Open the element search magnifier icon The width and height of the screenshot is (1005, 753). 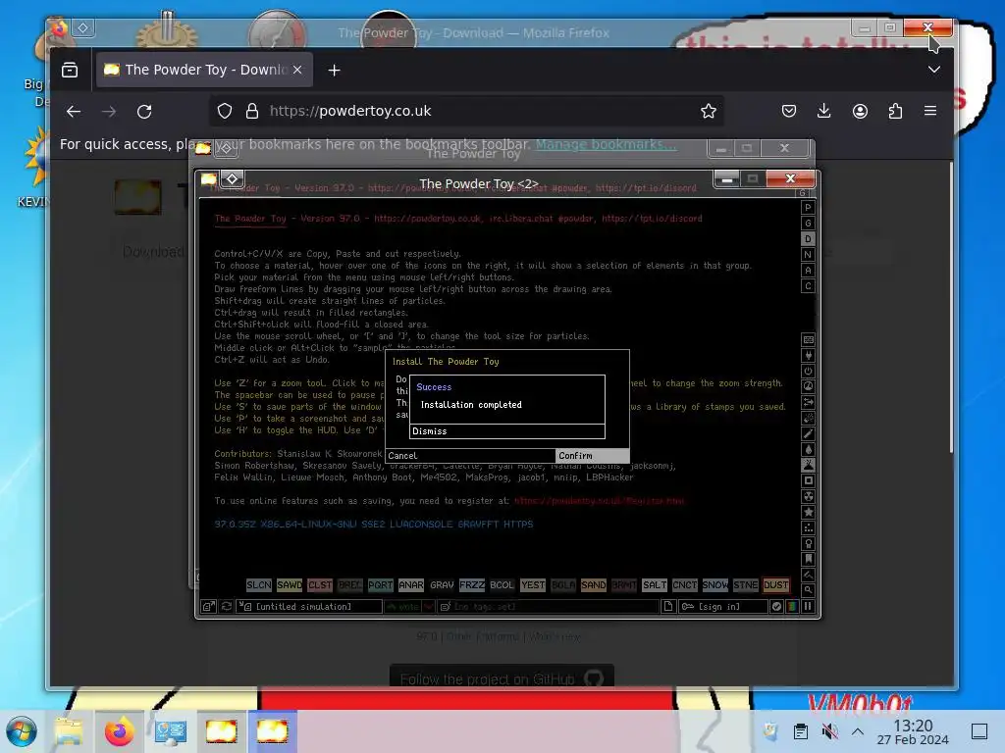click(x=809, y=589)
